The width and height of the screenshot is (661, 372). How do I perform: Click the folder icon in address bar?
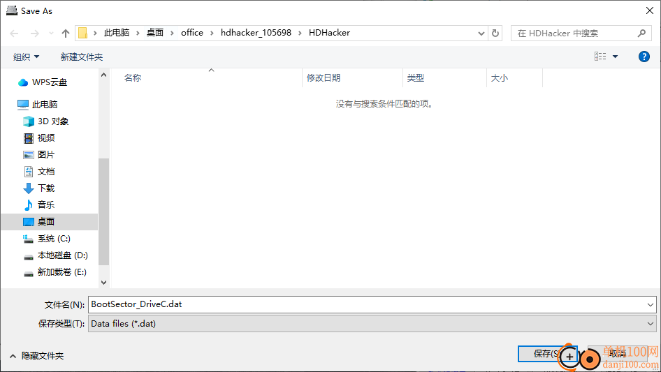[x=82, y=33]
